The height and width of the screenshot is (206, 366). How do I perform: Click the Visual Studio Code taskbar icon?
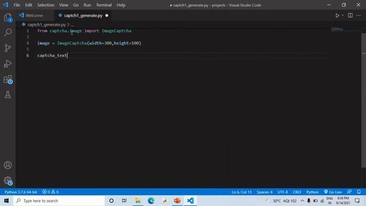[190, 201]
